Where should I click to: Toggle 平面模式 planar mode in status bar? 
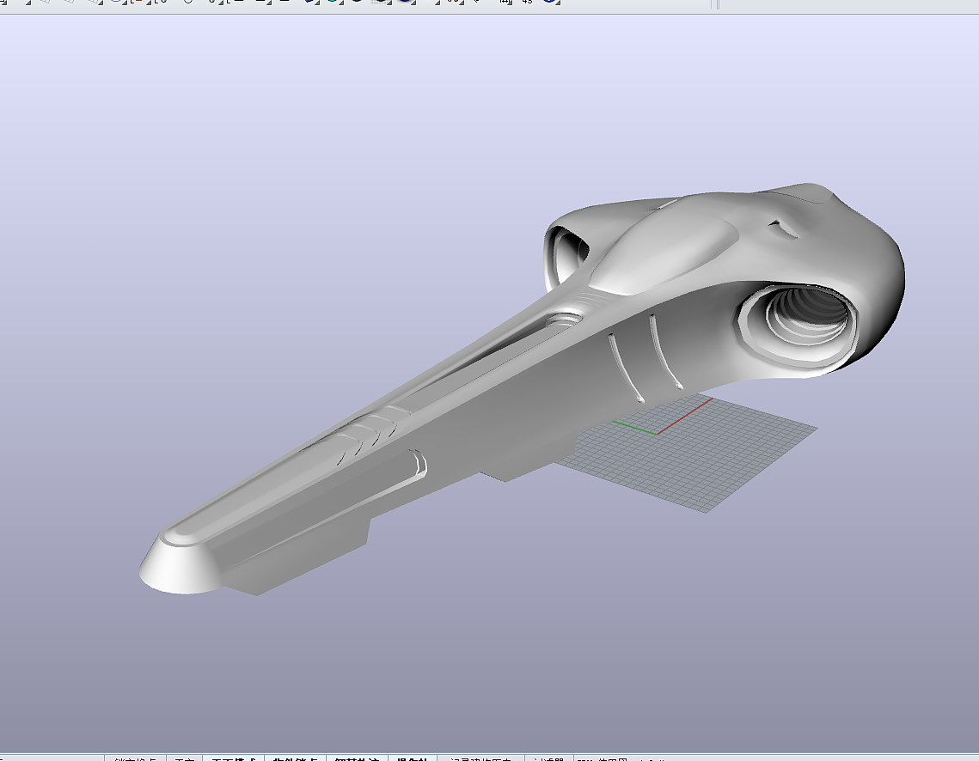tap(234, 758)
